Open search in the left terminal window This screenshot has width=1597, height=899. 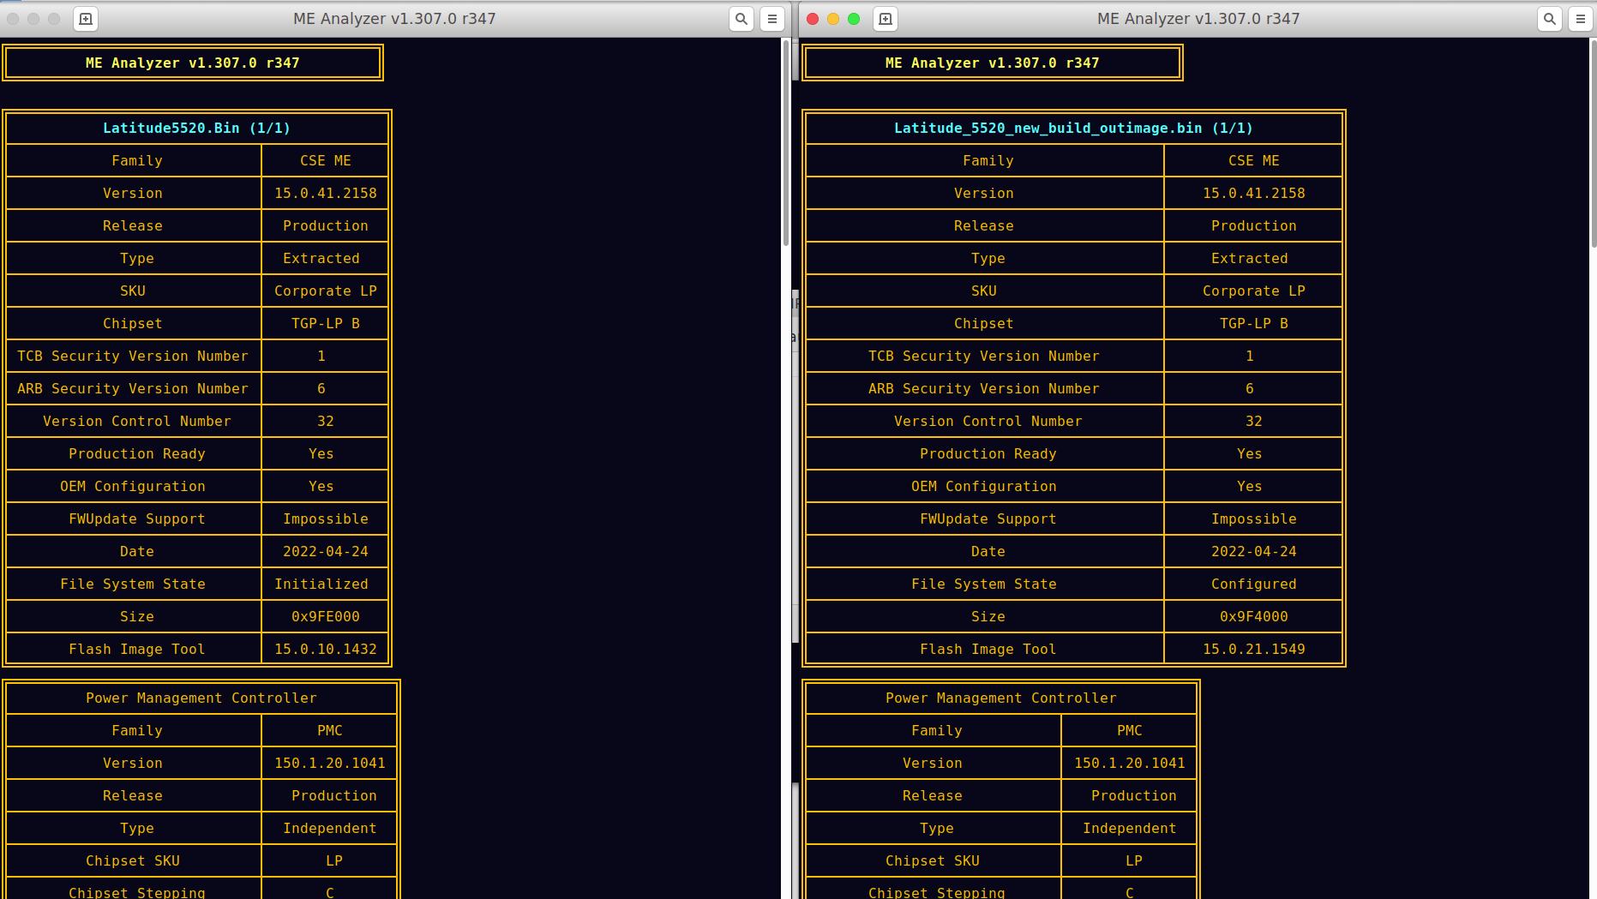[x=741, y=19]
